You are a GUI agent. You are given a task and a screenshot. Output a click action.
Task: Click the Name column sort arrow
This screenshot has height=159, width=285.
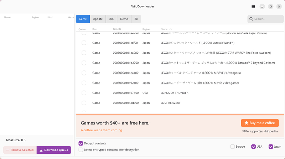click(170, 29)
